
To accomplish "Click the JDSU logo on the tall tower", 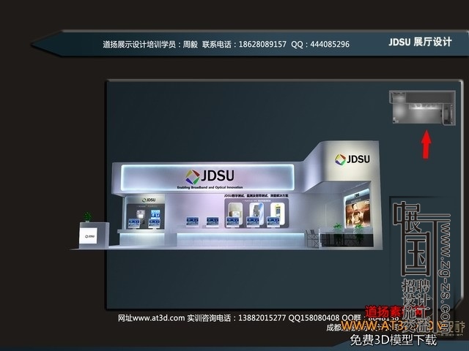I will click(352, 159).
